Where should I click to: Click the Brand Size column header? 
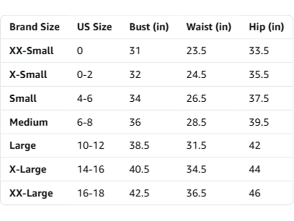(34, 27)
